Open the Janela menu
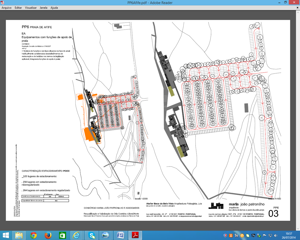 click(x=43, y=8)
